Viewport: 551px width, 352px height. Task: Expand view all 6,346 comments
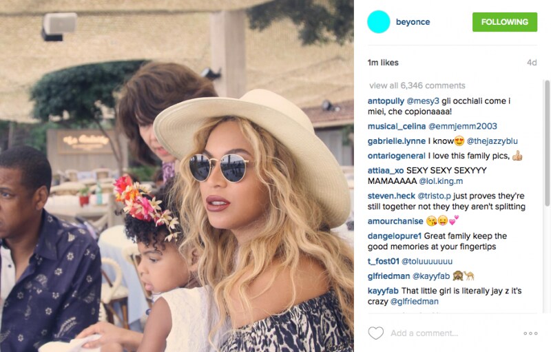click(x=417, y=85)
